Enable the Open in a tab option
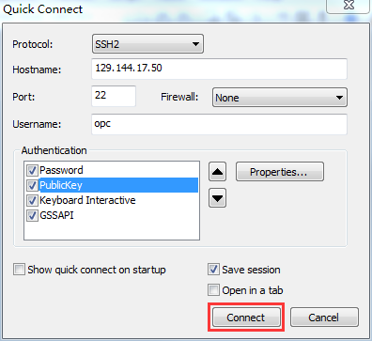Image resolution: width=372 pixels, height=341 pixels. pos(213,290)
